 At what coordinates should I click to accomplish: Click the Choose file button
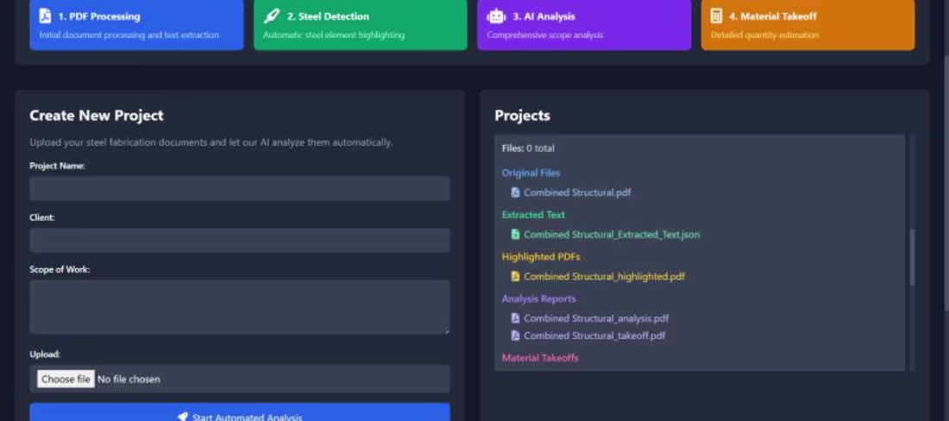66,380
